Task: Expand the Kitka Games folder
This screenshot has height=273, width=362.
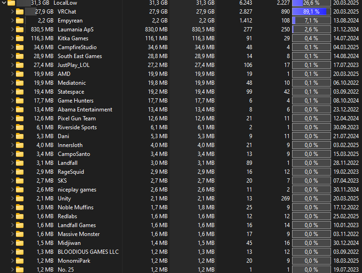Action: (13, 38)
